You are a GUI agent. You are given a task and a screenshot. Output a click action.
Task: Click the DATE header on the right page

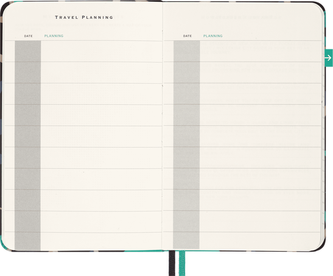tap(188, 36)
